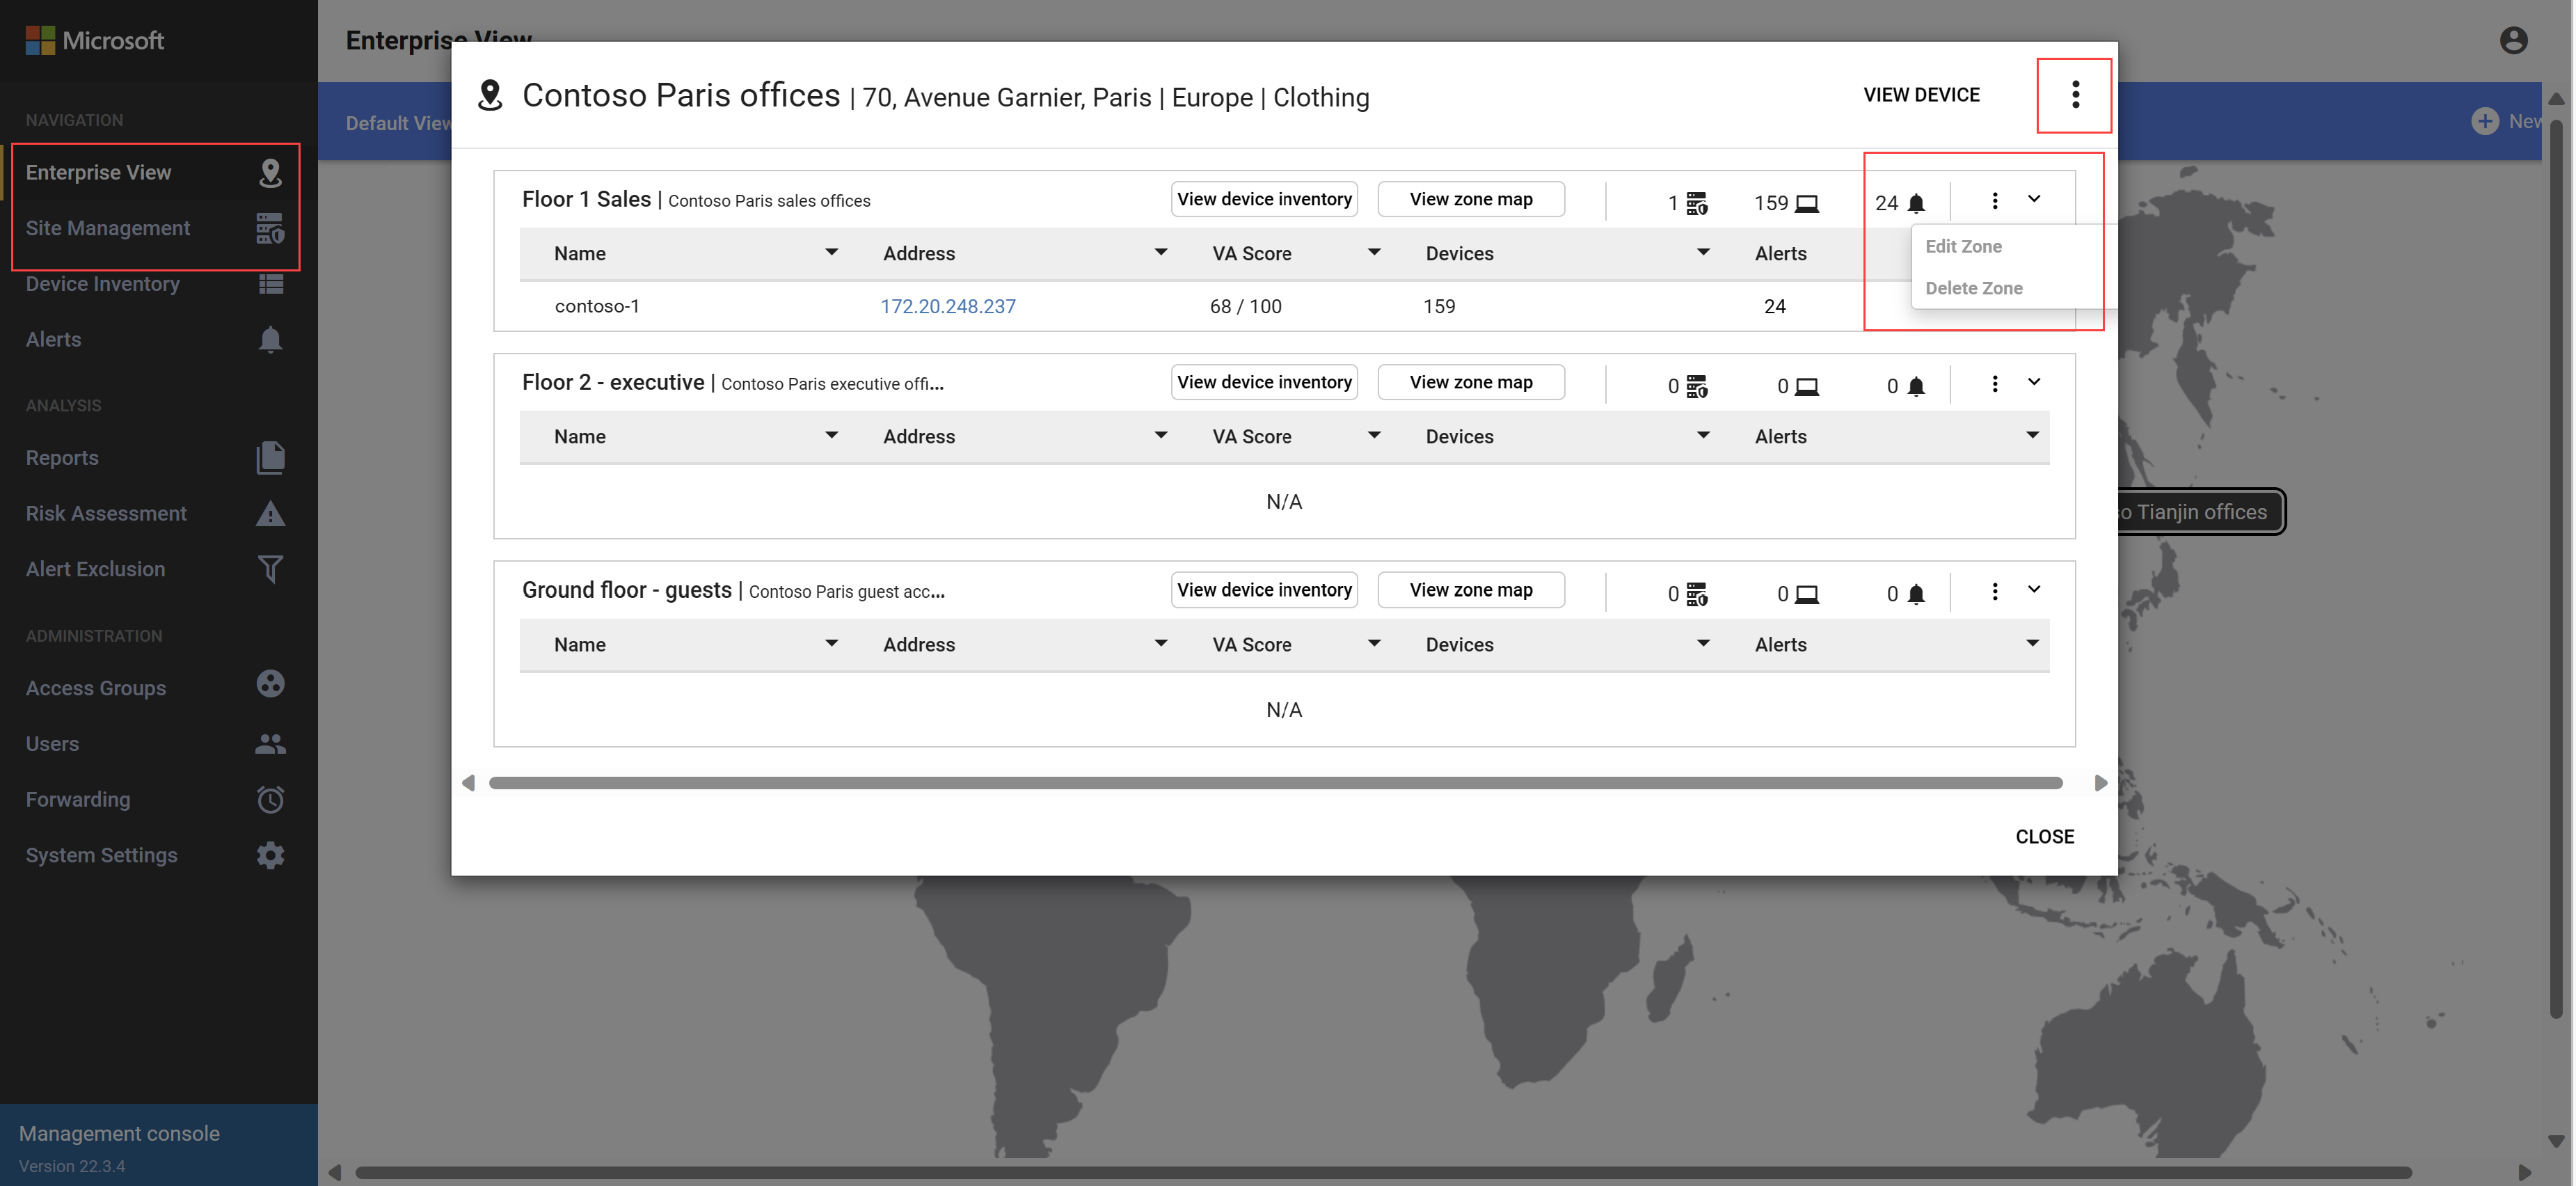Click the contoso-1 sensor name cell
The width and height of the screenshot is (2576, 1186).
tap(597, 306)
